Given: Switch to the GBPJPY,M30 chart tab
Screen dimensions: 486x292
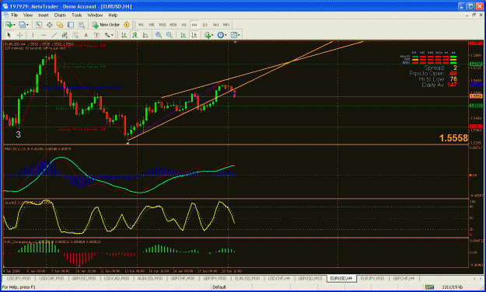Looking at the screenshot, I should [x=215, y=278].
